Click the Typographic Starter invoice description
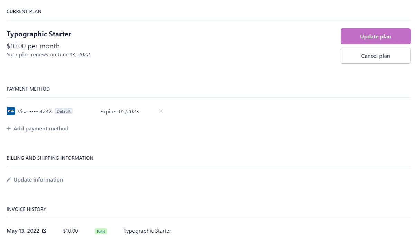 tap(147, 231)
